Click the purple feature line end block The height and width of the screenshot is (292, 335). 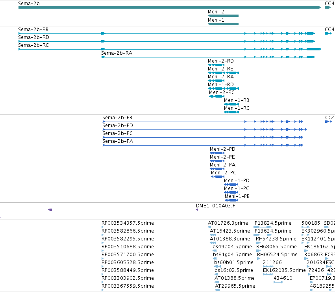(x=50, y=210)
